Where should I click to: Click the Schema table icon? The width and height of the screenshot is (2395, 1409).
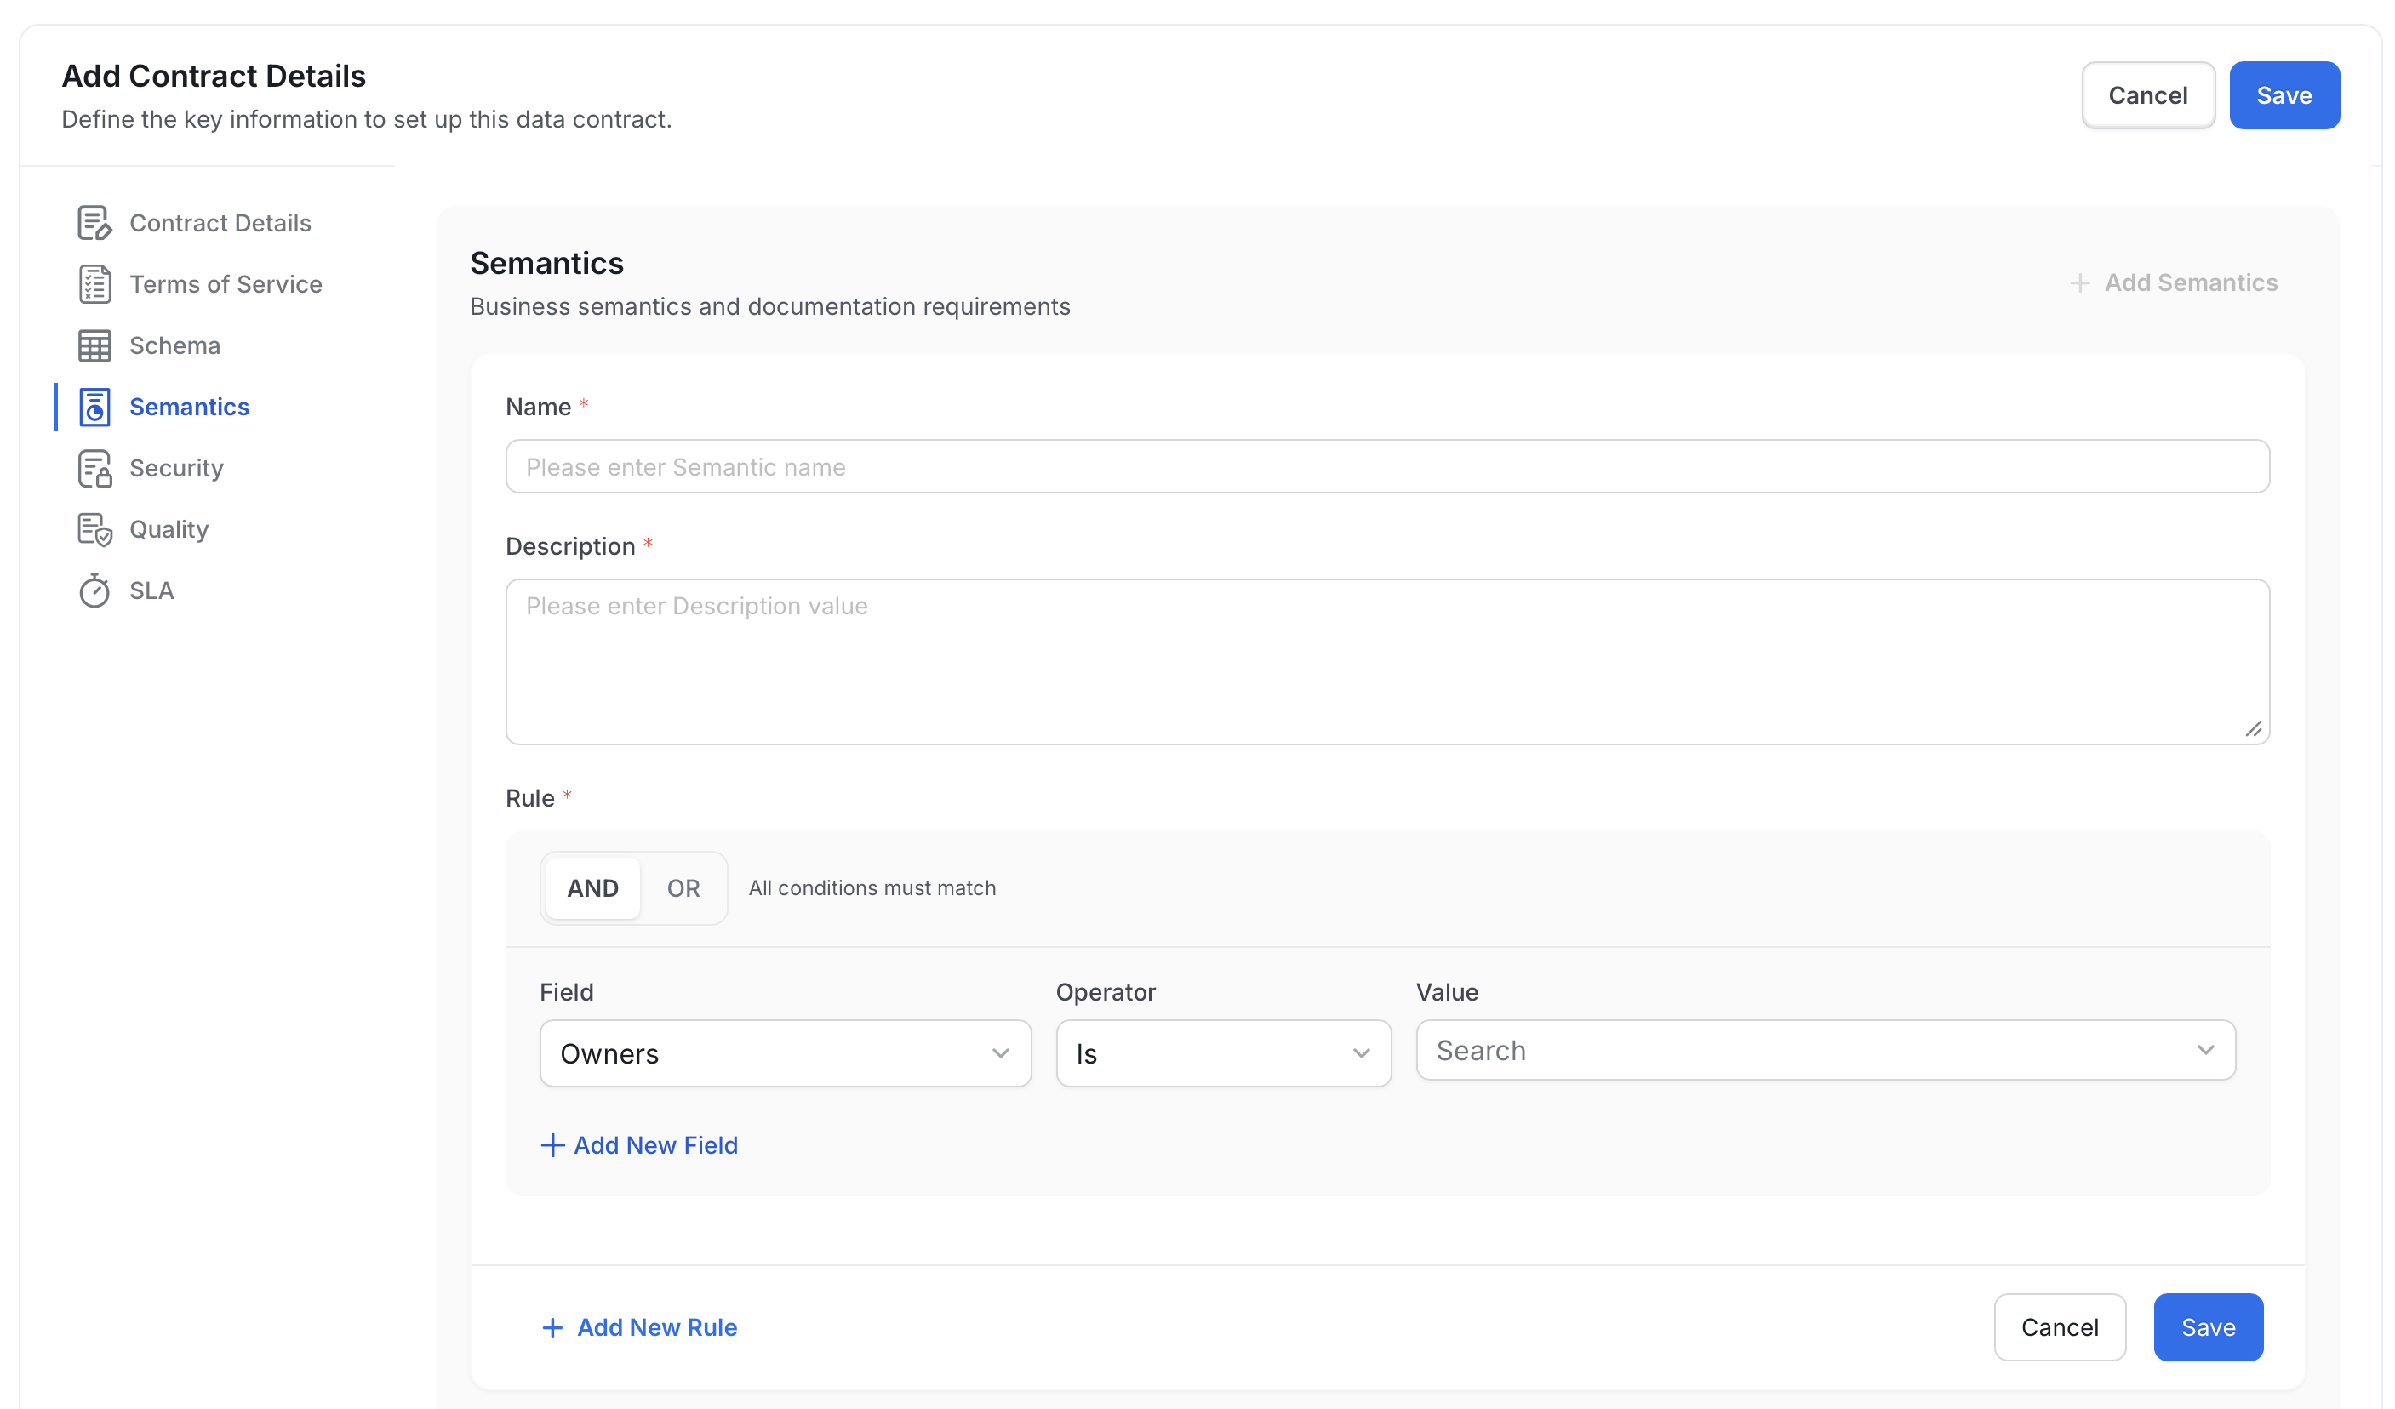pyautogui.click(x=94, y=345)
